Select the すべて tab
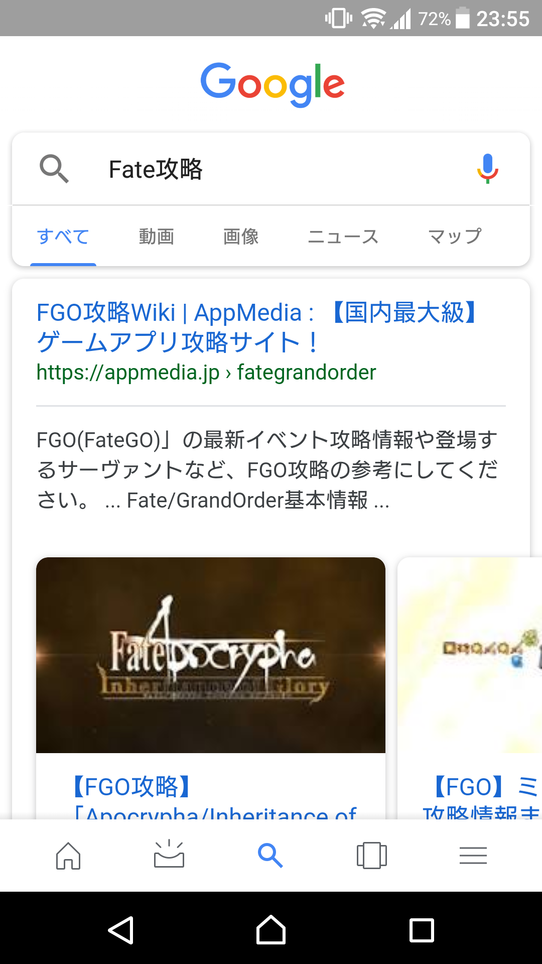The image size is (542, 964). [x=63, y=236]
